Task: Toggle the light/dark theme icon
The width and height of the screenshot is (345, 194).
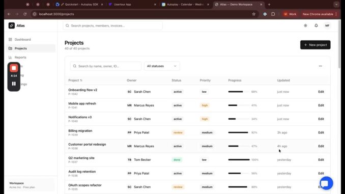Action: (x=305, y=25)
